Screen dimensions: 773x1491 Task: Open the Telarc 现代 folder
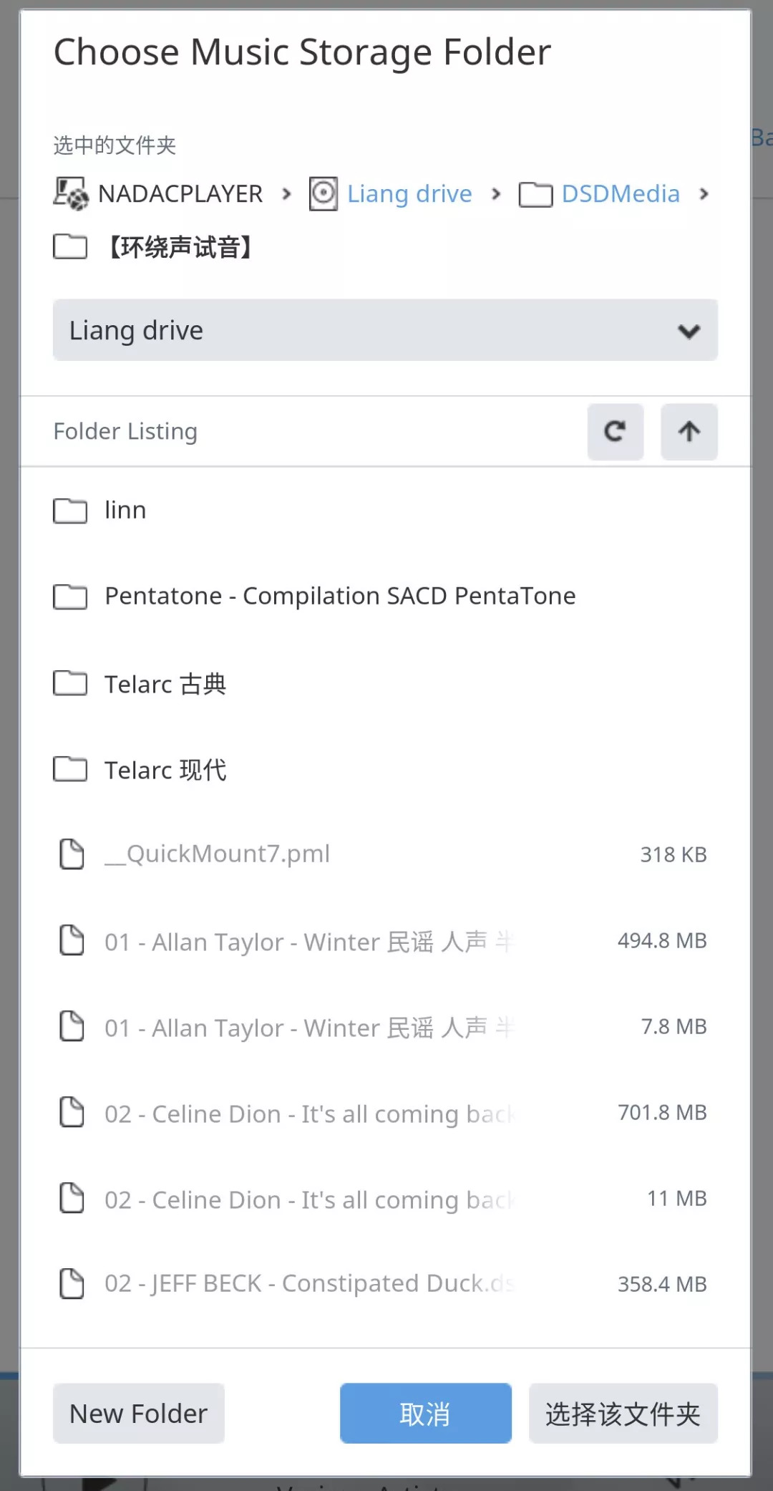tap(165, 770)
